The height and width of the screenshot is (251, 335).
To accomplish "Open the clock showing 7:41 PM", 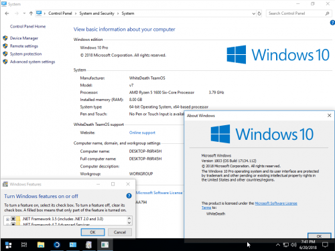I will (x=308, y=245).
